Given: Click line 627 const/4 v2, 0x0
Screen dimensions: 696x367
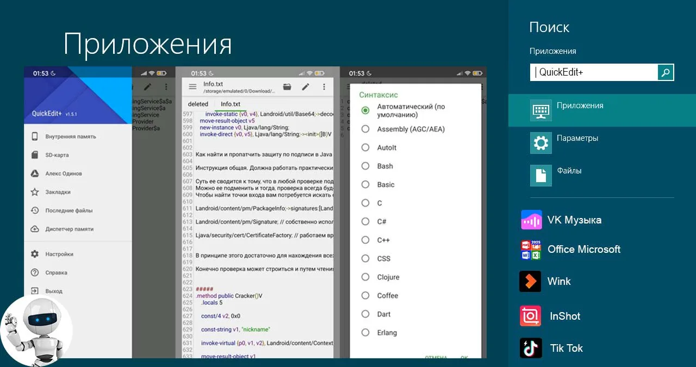Looking at the screenshot, I should pyautogui.click(x=220, y=316).
